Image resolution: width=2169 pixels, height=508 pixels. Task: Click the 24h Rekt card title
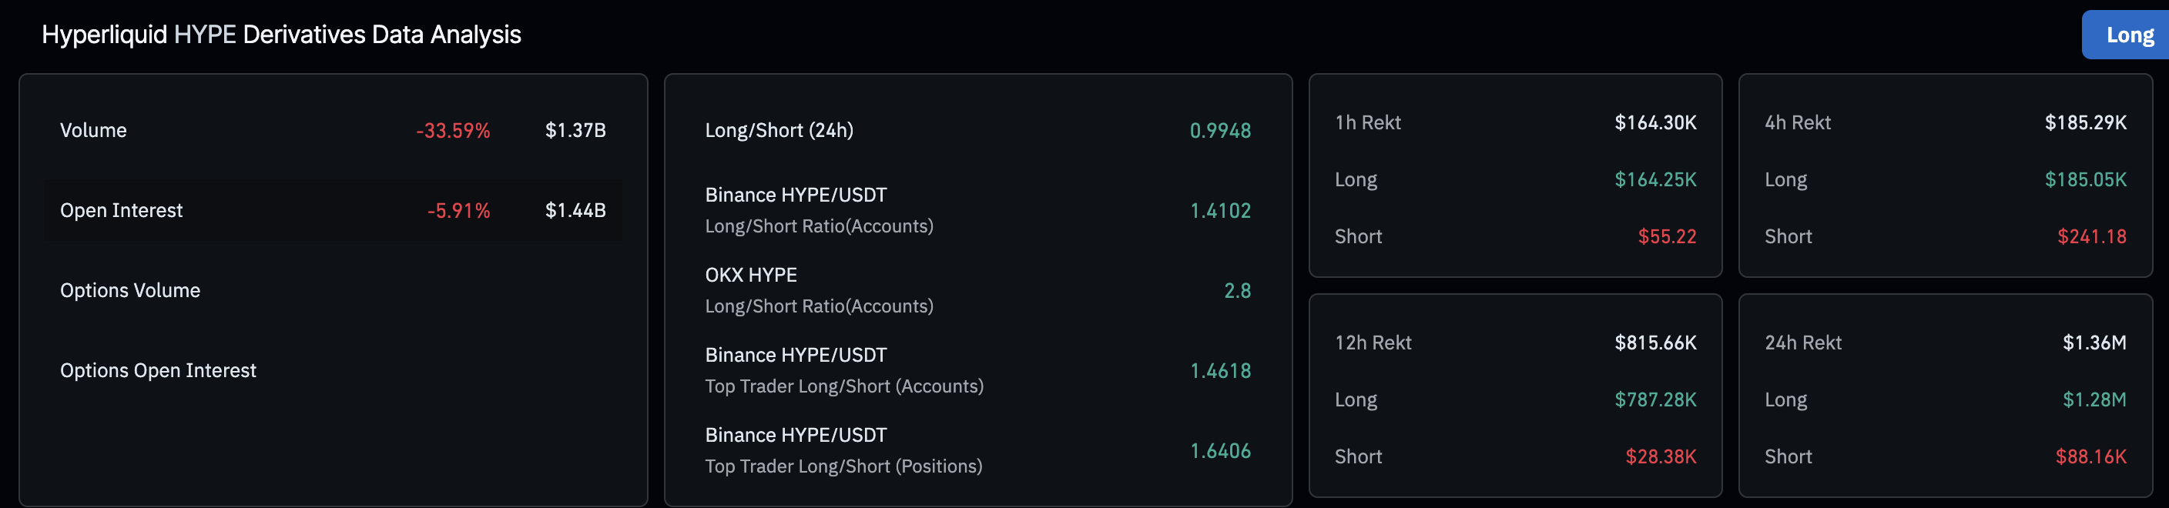coord(1802,343)
